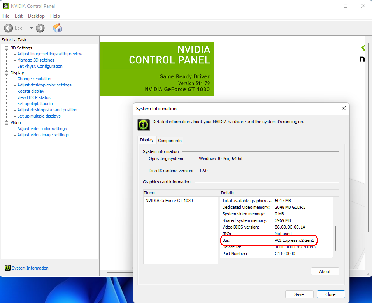Viewport: 372px width, 303px height.
Task: Open Set up multiple displays
Action: 39,116
